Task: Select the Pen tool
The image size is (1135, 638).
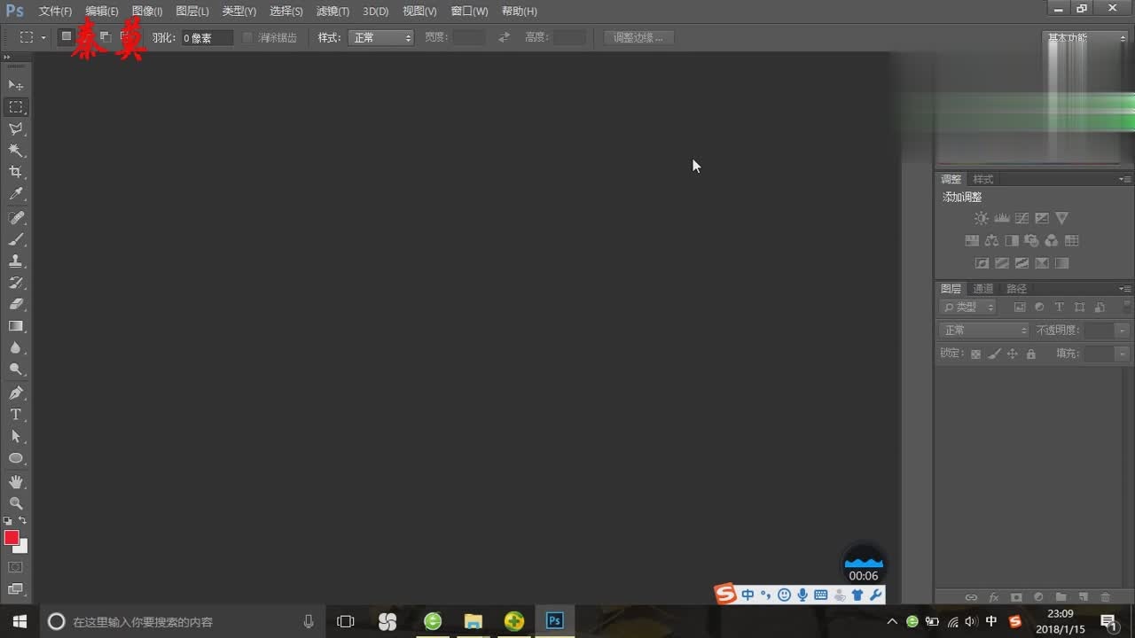Action: tap(16, 393)
